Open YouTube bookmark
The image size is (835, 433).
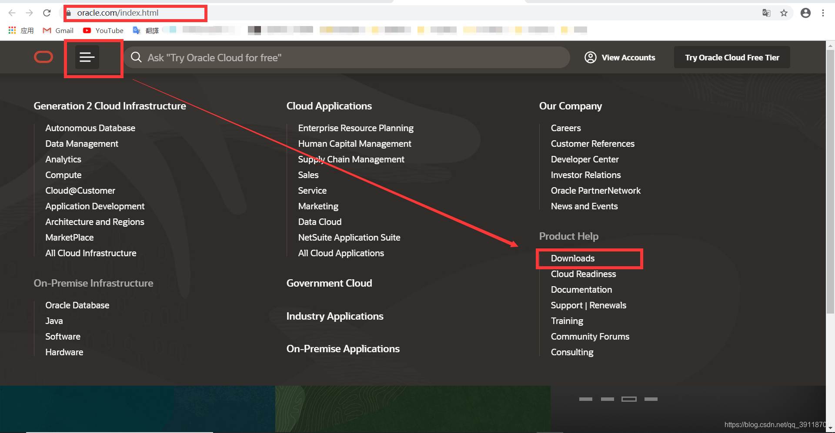click(x=103, y=30)
